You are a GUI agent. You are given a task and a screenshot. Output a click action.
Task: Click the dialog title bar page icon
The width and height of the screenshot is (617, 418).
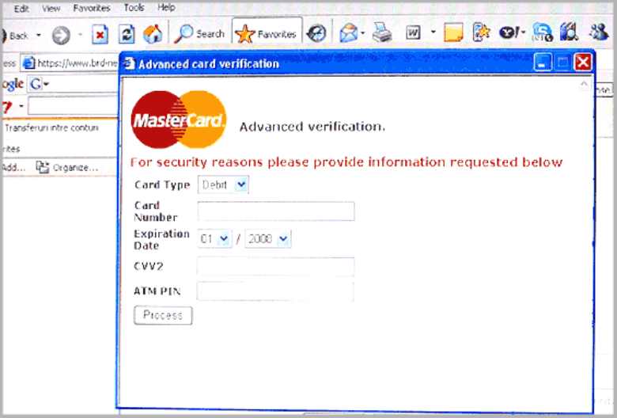tap(129, 63)
